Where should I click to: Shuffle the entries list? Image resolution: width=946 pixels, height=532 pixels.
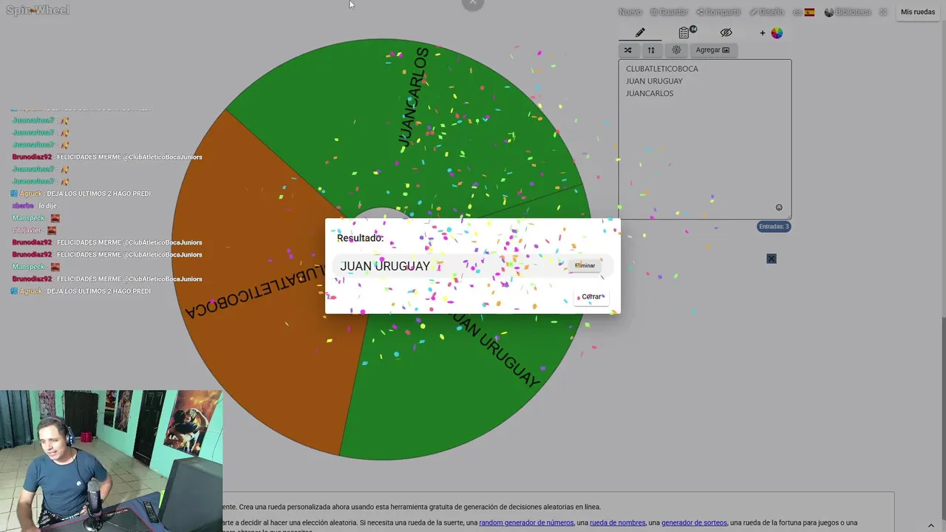pyautogui.click(x=627, y=50)
